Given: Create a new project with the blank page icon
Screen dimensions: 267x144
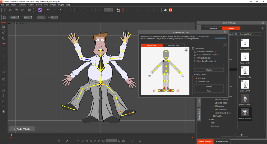Looking at the screenshot, I should tap(5, 10).
